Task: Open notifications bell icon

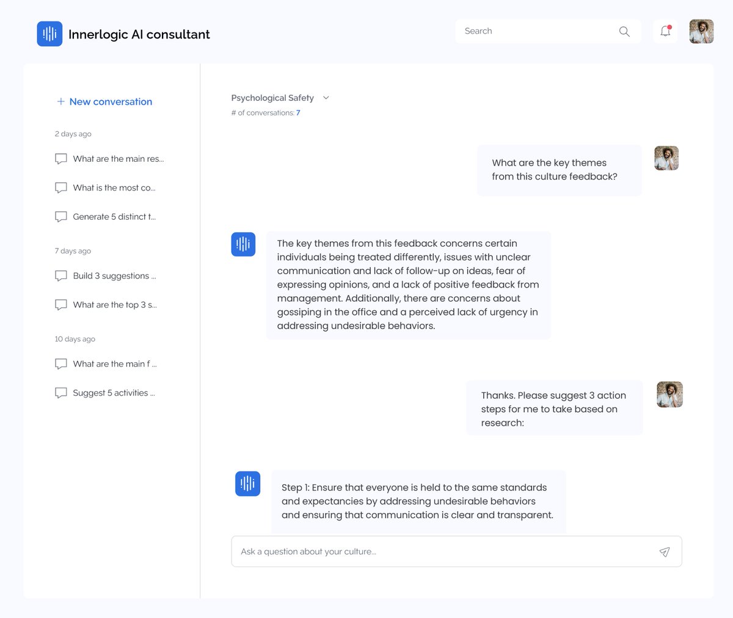Action: click(665, 31)
